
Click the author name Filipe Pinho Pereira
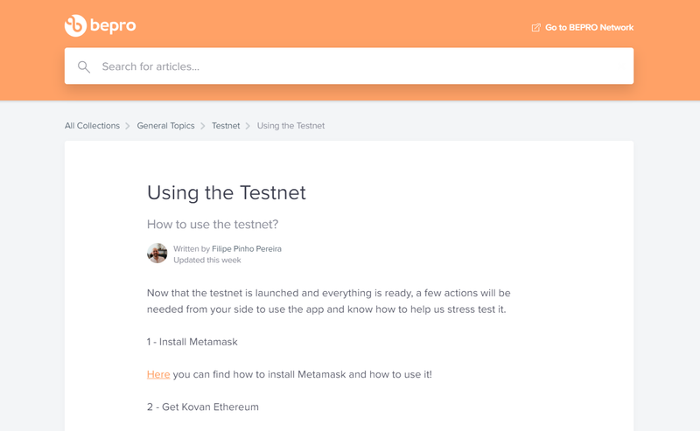246,248
